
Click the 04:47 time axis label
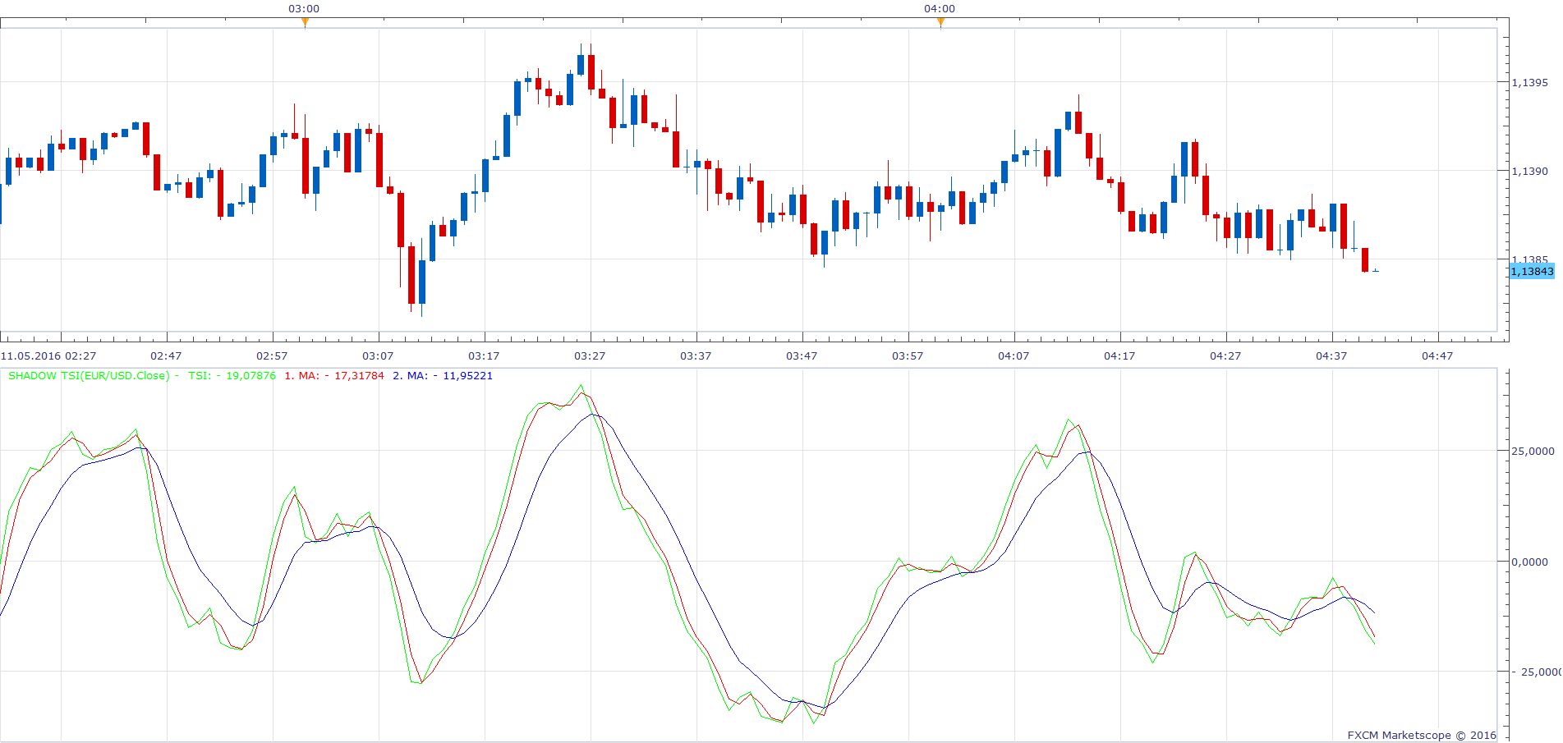tap(1437, 356)
